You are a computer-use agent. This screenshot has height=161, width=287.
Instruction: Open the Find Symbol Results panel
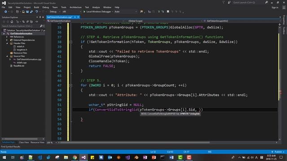(x=11, y=147)
